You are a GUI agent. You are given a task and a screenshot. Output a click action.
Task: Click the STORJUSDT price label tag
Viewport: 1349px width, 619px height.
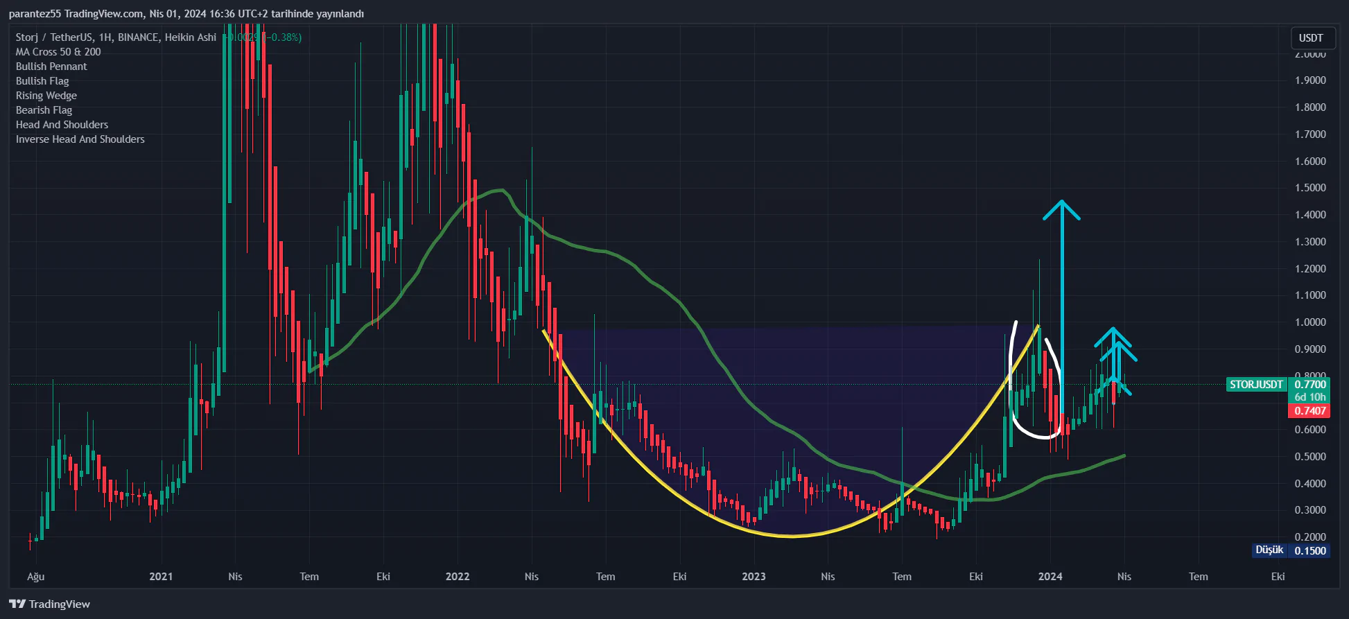point(1256,385)
